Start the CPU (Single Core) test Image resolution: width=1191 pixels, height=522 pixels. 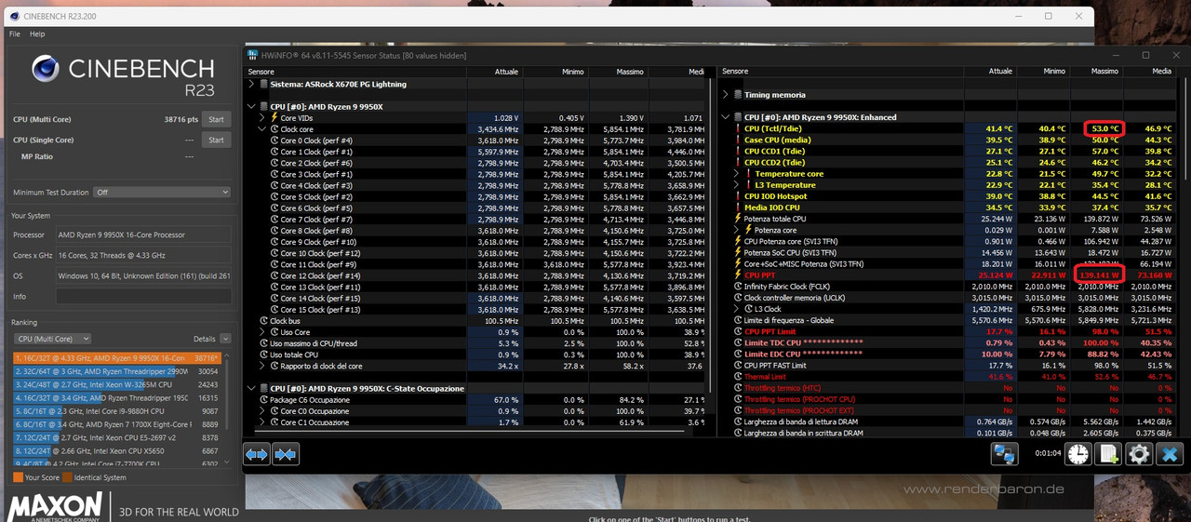tap(216, 140)
